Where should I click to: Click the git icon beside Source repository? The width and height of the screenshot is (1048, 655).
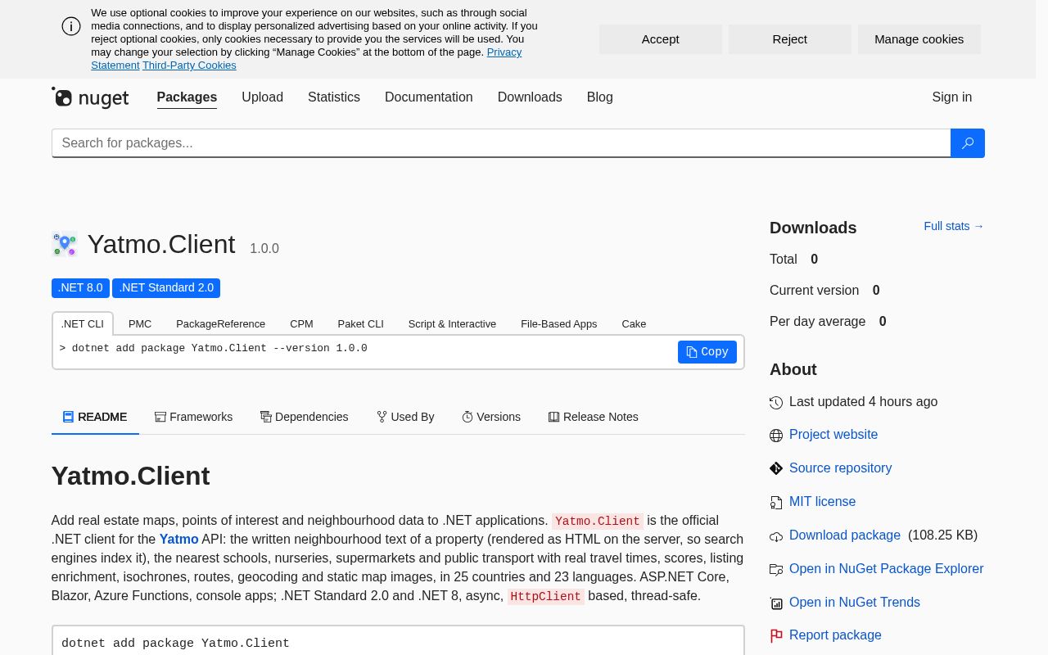click(776, 468)
